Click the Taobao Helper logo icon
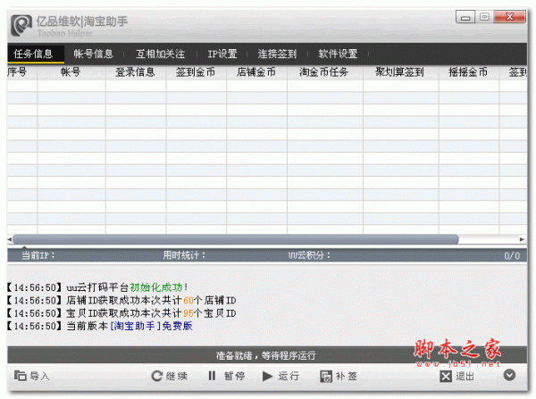Viewport: 536px width, 399px height. click(x=21, y=25)
